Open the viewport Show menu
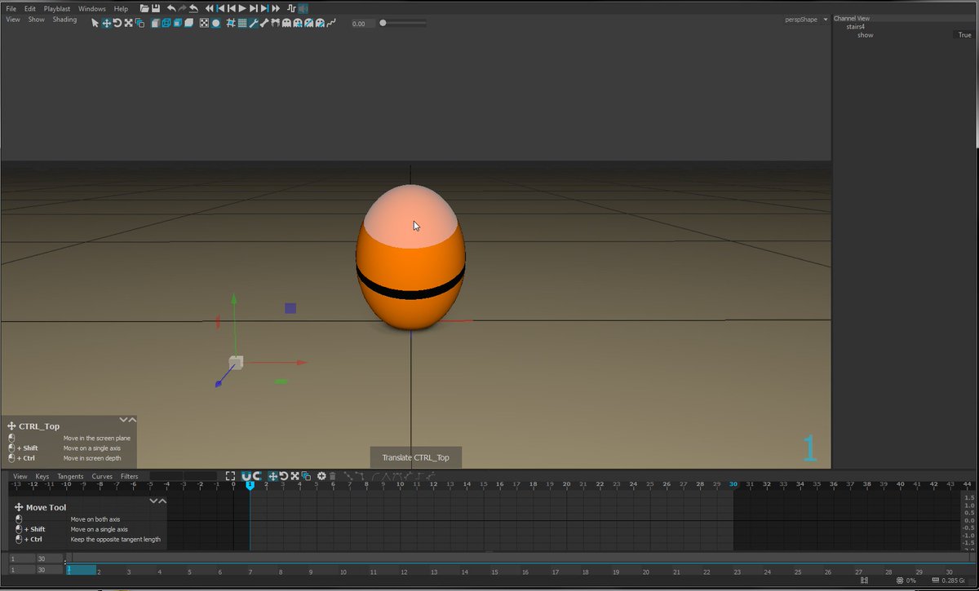This screenshot has width=979, height=591. tap(37, 20)
